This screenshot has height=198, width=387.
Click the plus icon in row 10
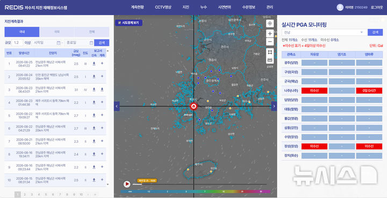[102, 180]
